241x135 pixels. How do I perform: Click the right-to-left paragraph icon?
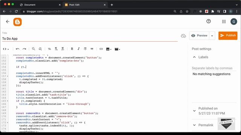click(x=63, y=49)
